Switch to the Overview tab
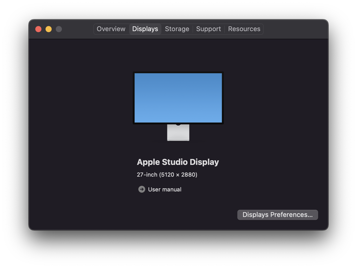 [111, 29]
